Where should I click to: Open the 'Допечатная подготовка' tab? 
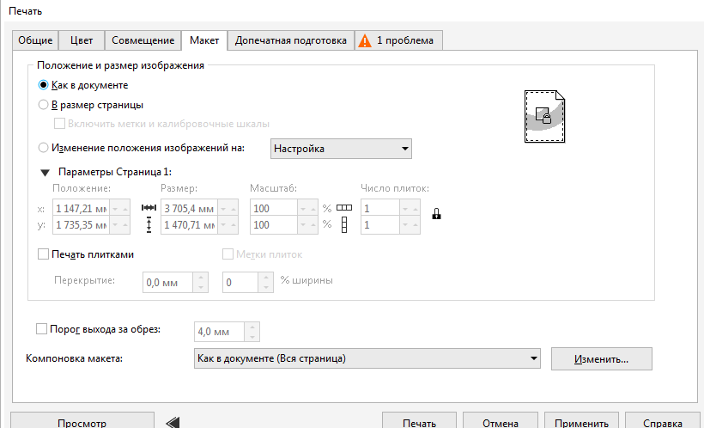(x=291, y=40)
